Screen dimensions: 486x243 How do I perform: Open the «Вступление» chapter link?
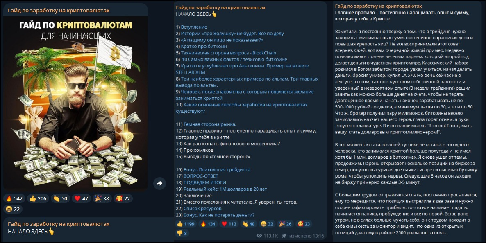[x=194, y=27]
